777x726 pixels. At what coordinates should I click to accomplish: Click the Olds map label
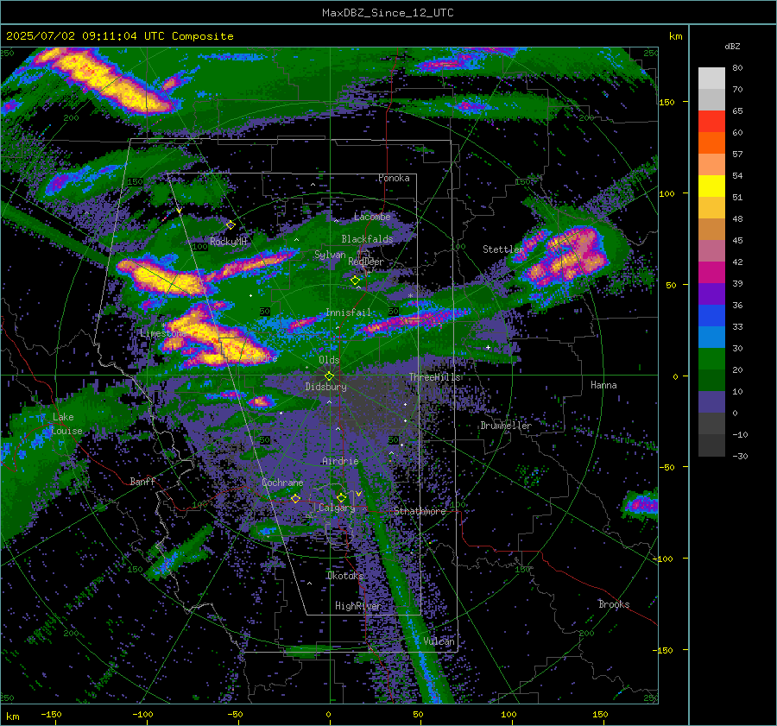[x=329, y=360]
